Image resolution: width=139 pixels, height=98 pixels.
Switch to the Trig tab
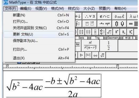click(x=97, y=38)
